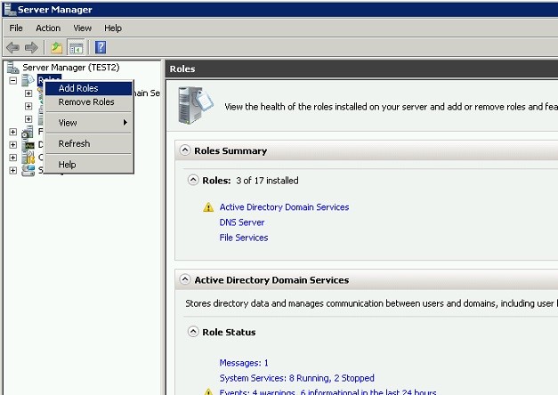Viewport: 558px width, 395px height.
Task: Click the Configuration tree icon beside C
Action: (x=28, y=157)
